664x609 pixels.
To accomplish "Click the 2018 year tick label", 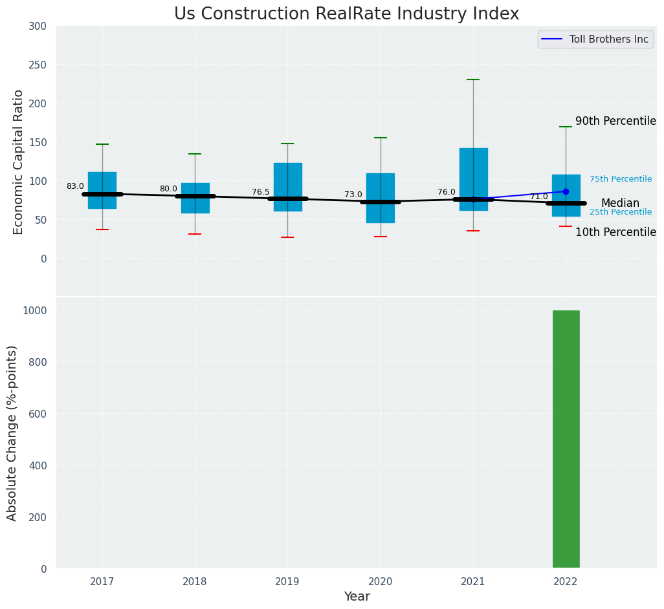I will tap(195, 581).
